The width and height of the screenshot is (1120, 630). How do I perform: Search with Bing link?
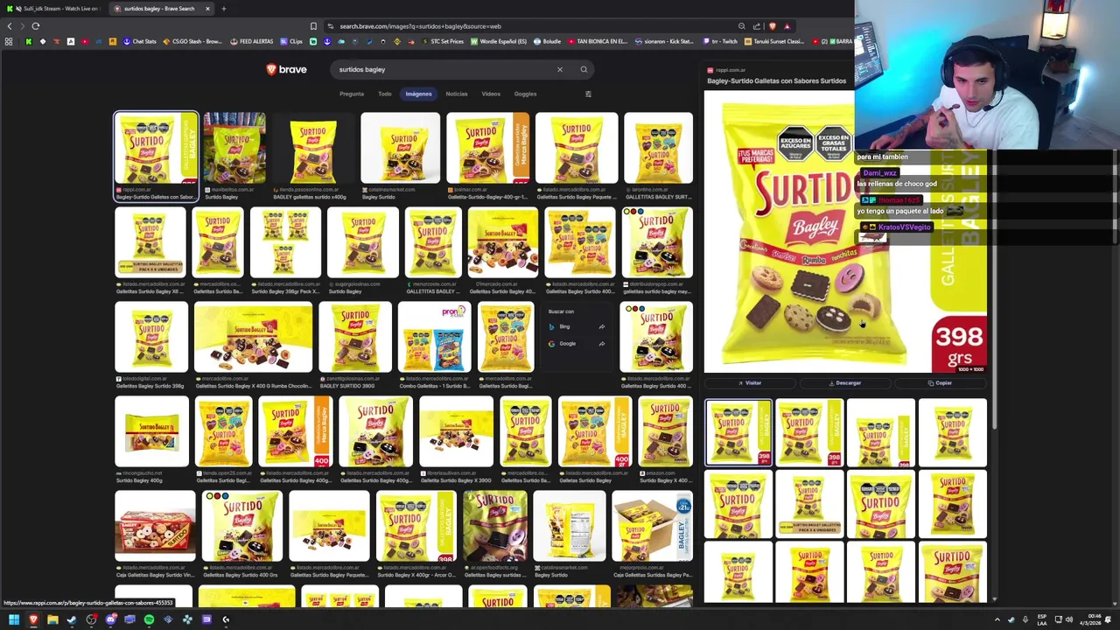coord(576,326)
